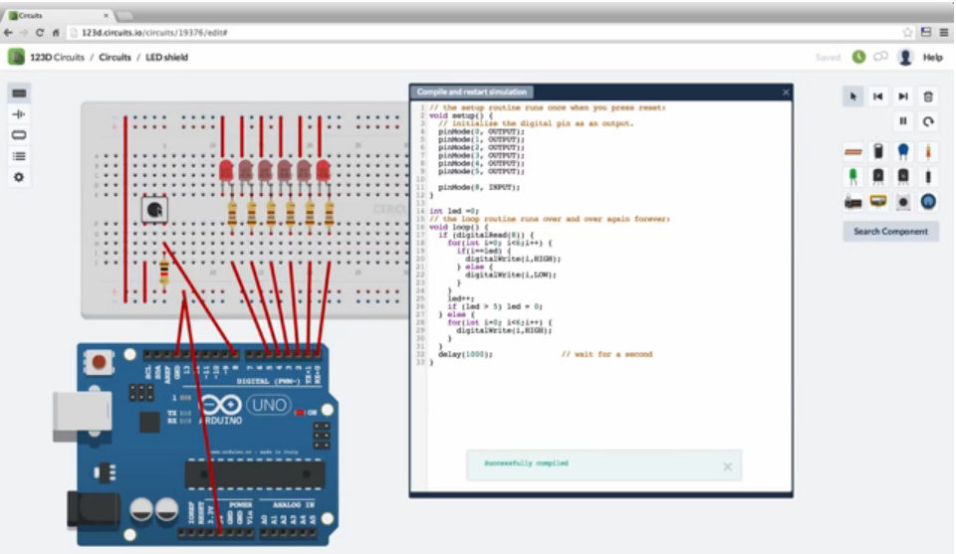Open settings gear in left sidebar
Screen dimensions: 956x554
click(x=19, y=177)
